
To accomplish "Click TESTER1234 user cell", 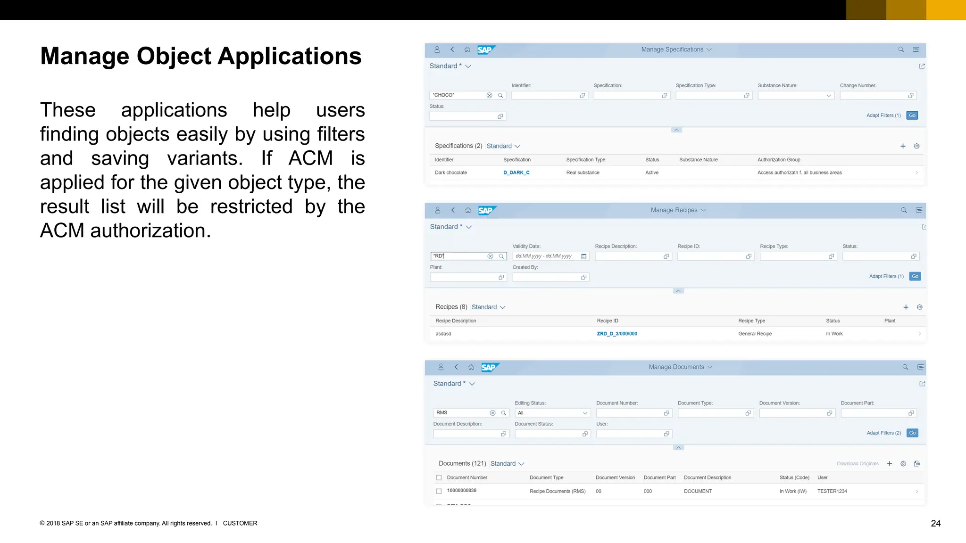I will tap(832, 491).
